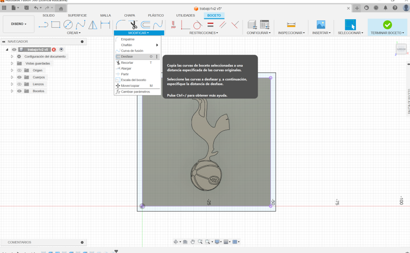
Task: Expand the Cuerpos tree node
Action: [12, 77]
